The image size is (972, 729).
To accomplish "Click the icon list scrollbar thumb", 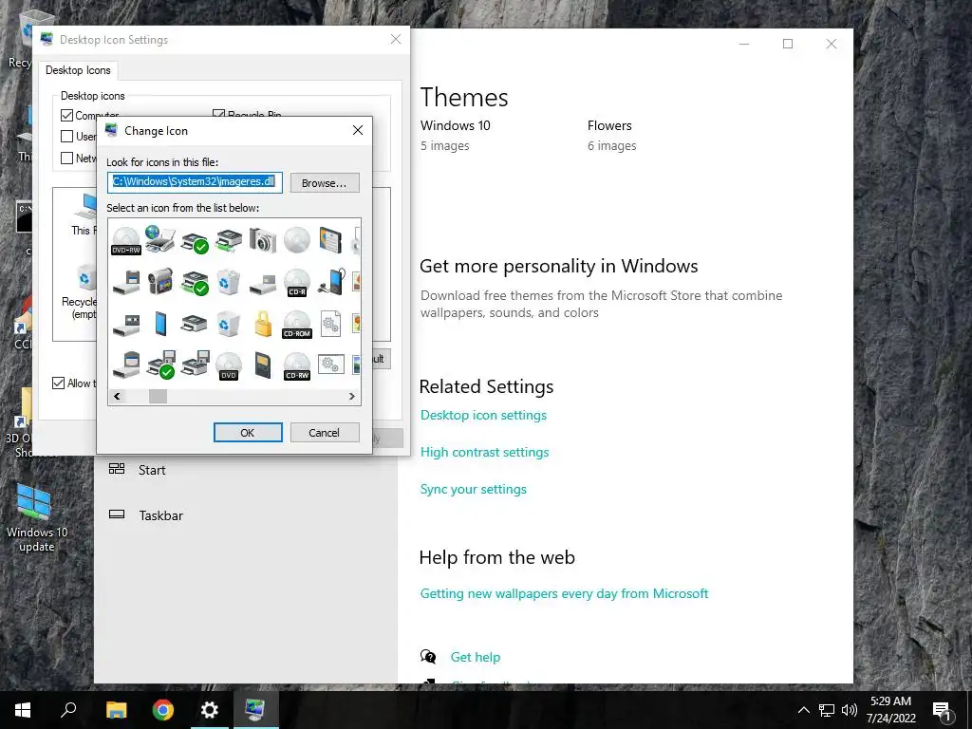I will click(159, 396).
